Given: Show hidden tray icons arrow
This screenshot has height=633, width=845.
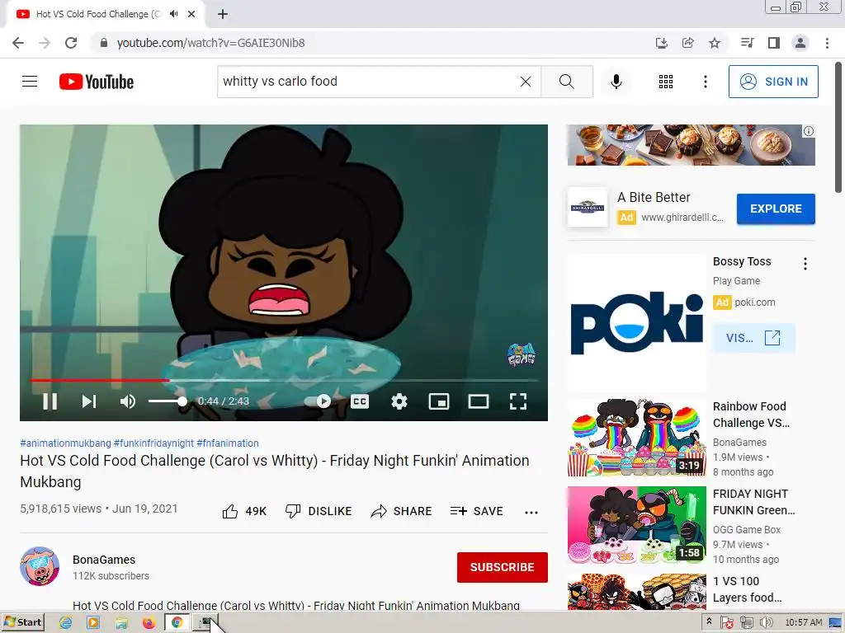Looking at the screenshot, I should pos(709,621).
